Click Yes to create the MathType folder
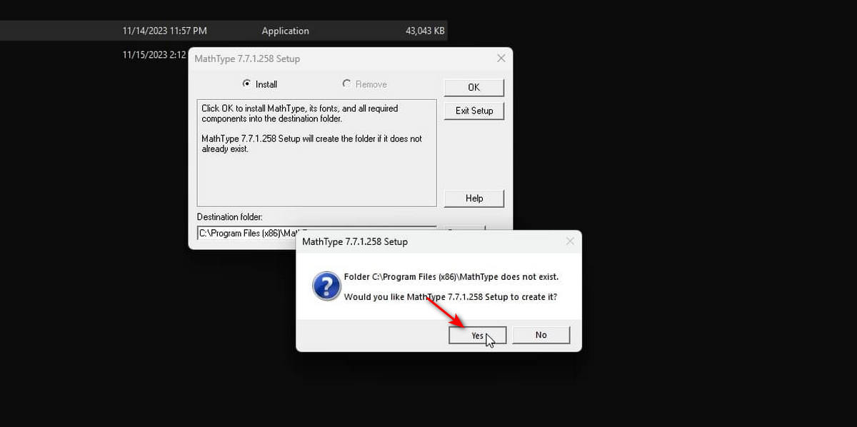The width and height of the screenshot is (857, 427). pyautogui.click(x=477, y=335)
